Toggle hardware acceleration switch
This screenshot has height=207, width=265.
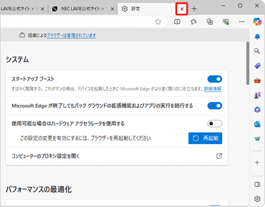215,123
